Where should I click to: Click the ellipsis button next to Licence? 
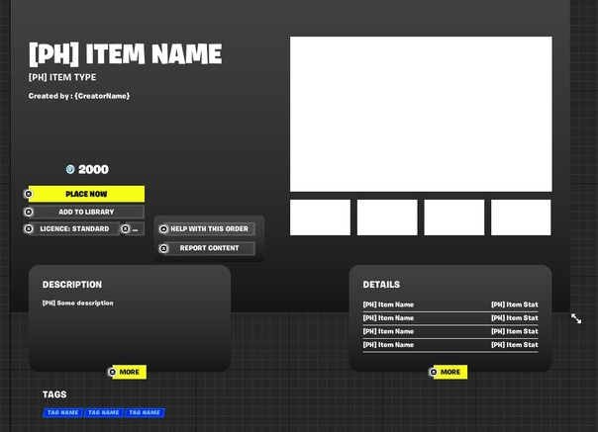coord(135,228)
